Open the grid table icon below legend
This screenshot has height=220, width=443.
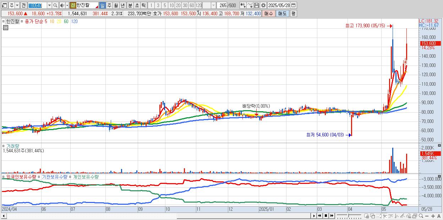tap(5, 28)
